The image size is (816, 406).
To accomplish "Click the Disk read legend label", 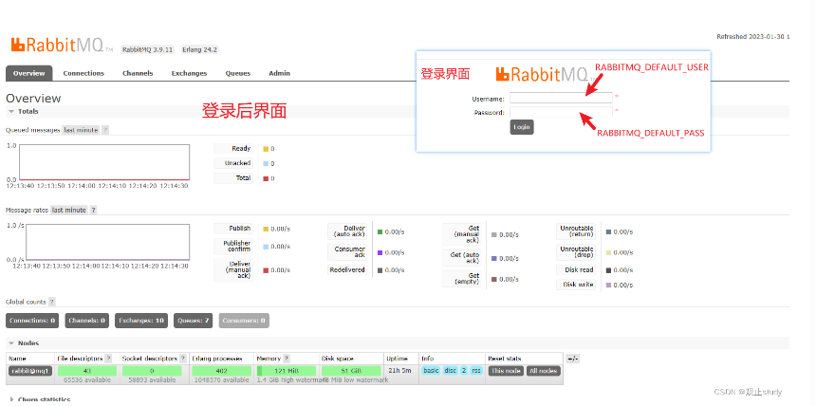I will pos(576,270).
